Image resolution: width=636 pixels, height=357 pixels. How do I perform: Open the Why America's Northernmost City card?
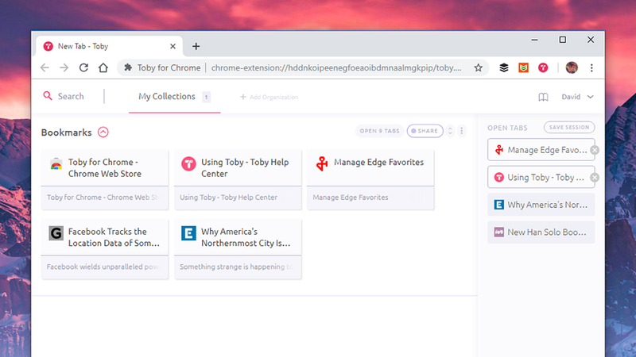[238, 249]
